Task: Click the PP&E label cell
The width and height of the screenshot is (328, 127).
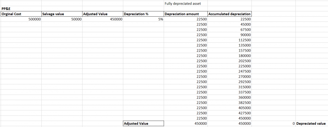Action: point(6,9)
